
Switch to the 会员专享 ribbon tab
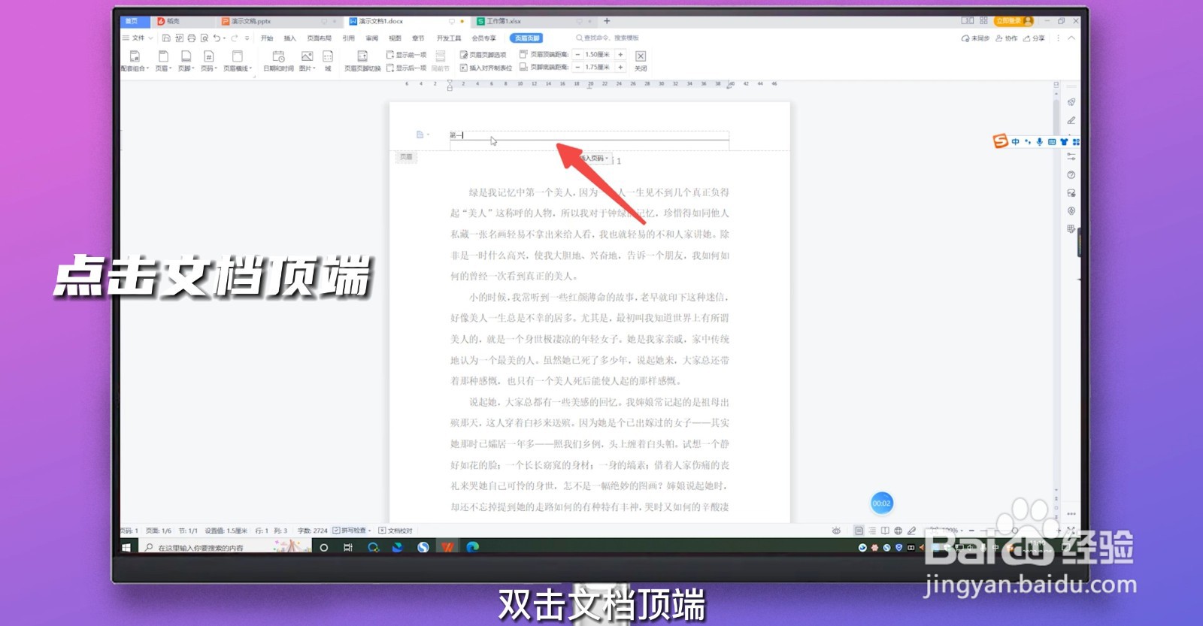tap(483, 38)
